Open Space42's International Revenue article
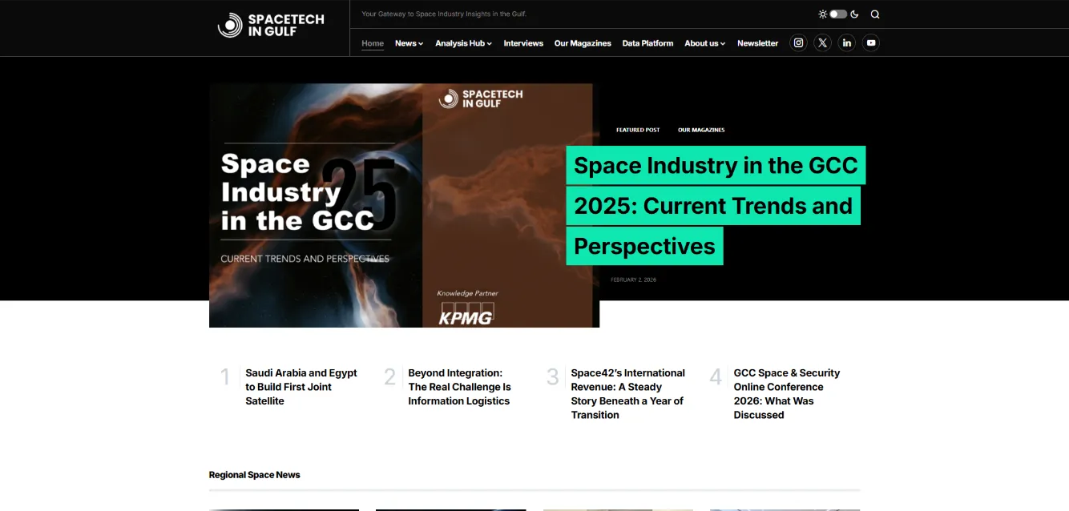The image size is (1069, 511). [x=628, y=394]
